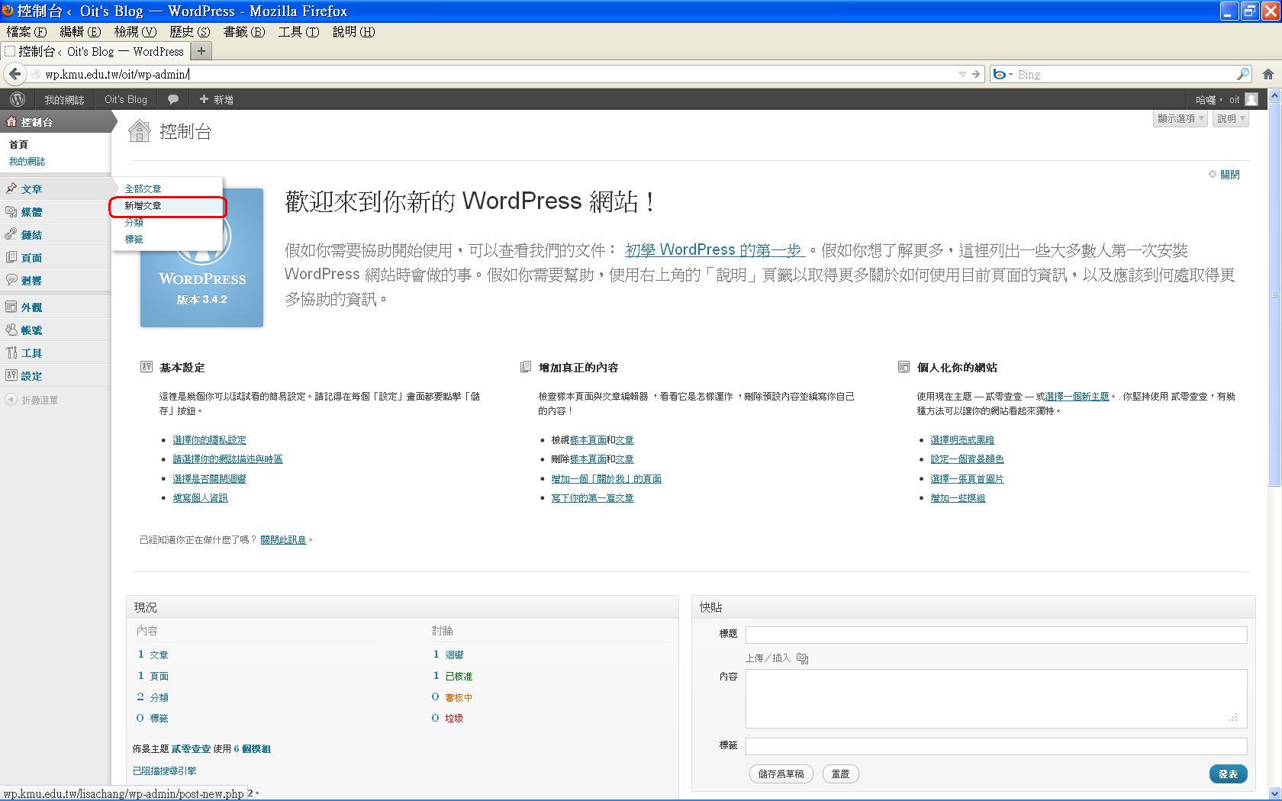Click 增加一些模組 link

click(958, 498)
